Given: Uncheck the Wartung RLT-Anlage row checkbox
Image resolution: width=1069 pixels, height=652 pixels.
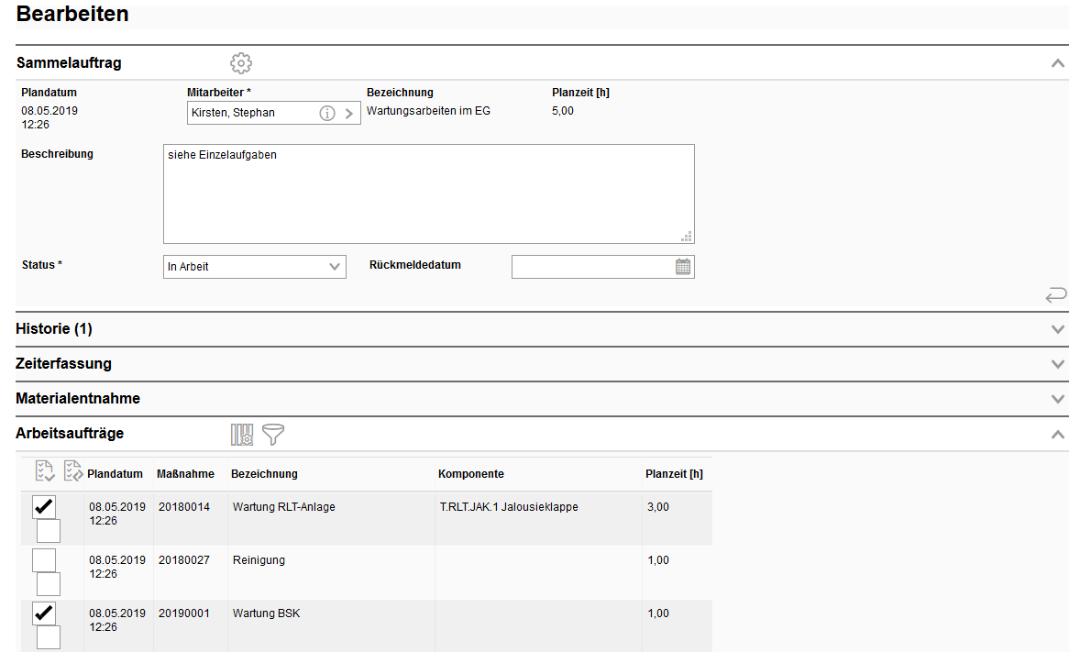Looking at the screenshot, I should click(44, 507).
